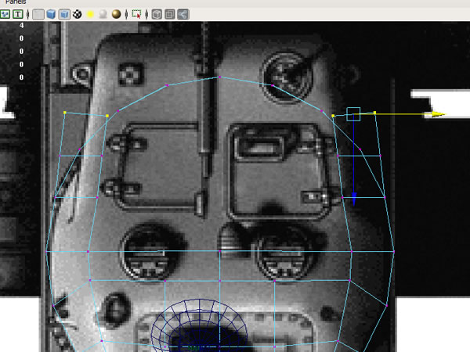
Task: Click the dark blue wireframe sphere
Action: tap(199, 325)
